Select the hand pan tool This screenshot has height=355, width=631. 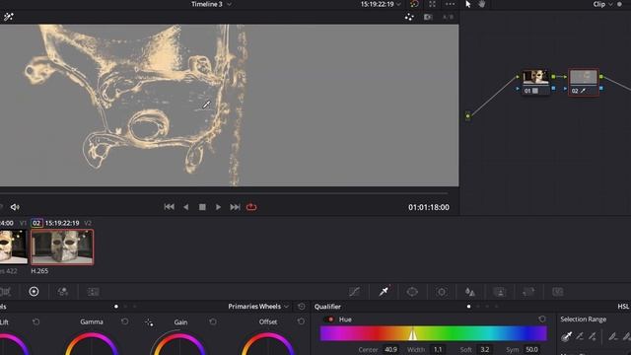coord(482,4)
